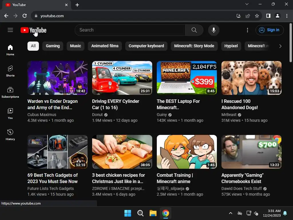
Task: Click the Sign in button
Action: click(270, 30)
